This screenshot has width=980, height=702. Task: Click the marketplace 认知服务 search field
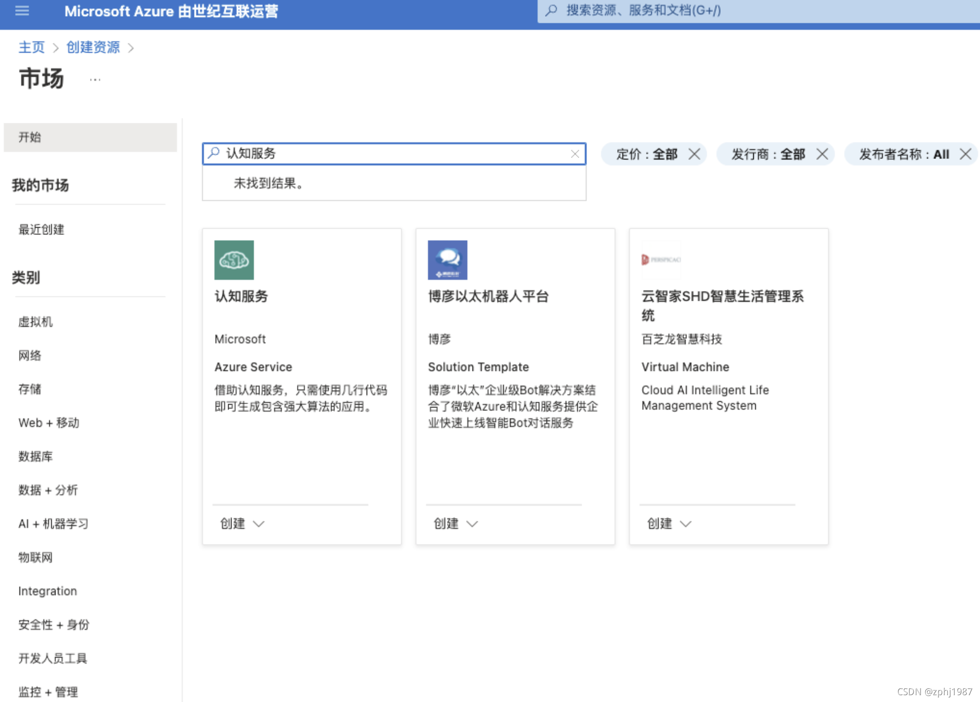pos(390,154)
